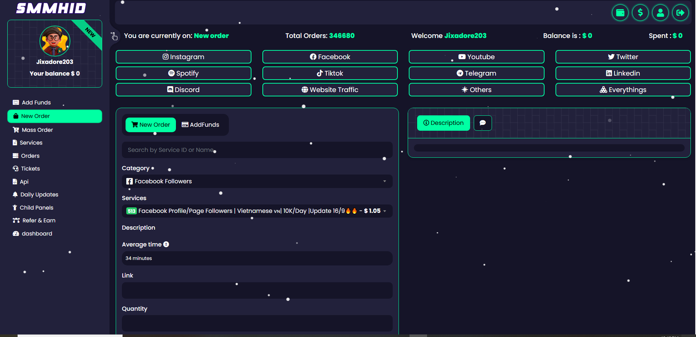The height and width of the screenshot is (337, 696).
Task: Focus the Search by Service ID field
Action: [257, 150]
